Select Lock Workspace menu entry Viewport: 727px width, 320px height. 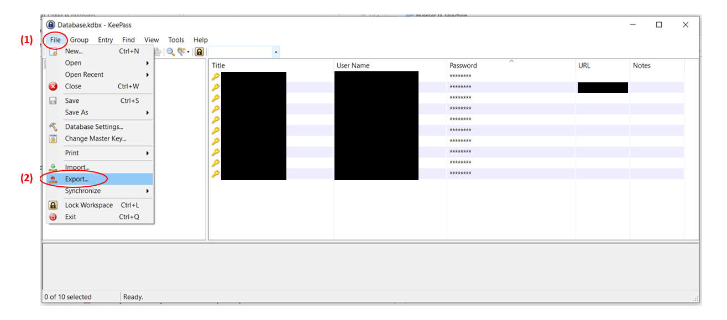click(89, 205)
